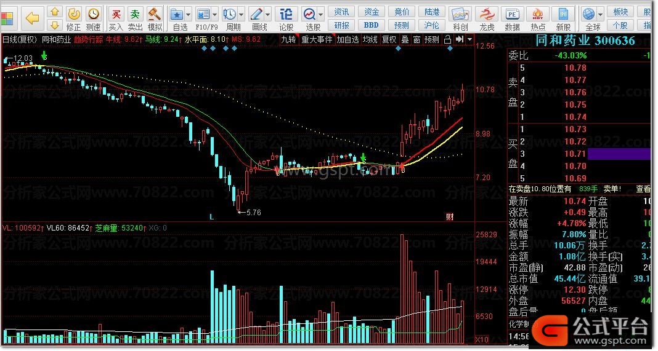658x351 pixels.
Task: Click the 竞价 auction button
Action: [x=402, y=12]
